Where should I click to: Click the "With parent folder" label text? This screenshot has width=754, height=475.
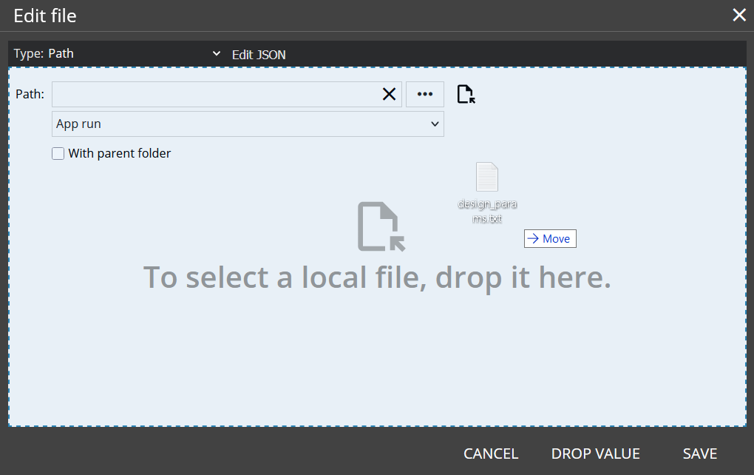(119, 154)
